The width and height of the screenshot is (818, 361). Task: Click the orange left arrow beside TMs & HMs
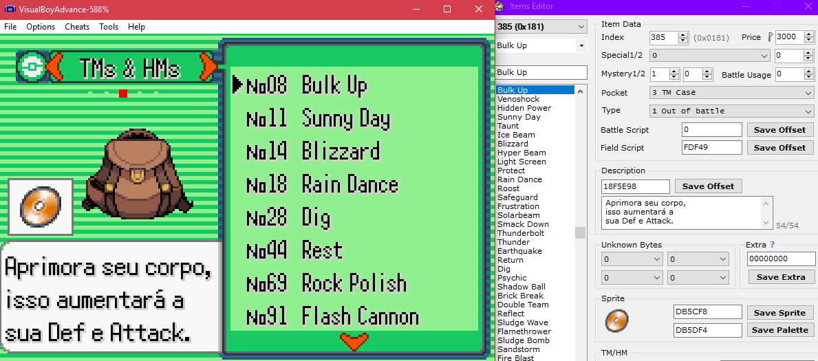coord(57,67)
